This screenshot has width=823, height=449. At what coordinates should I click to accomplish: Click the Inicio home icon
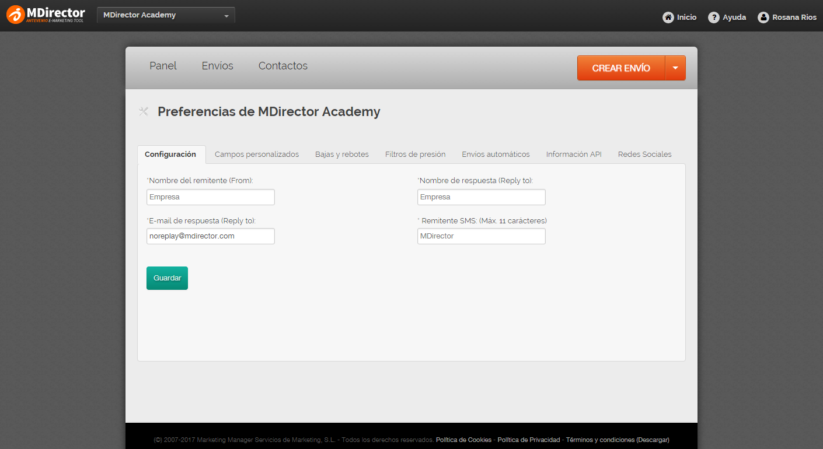pos(668,17)
